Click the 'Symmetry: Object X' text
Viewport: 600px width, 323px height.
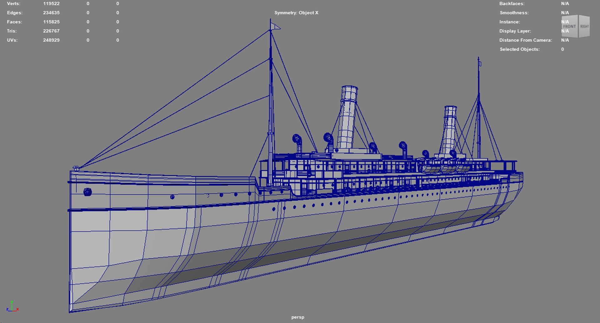[296, 13]
